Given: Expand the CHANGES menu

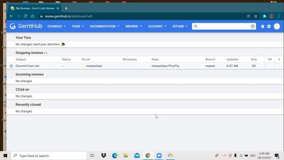Looking at the screenshot, I should 56,26.
